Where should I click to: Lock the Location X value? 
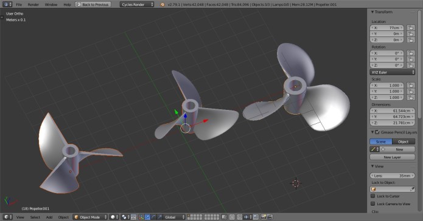click(x=411, y=28)
